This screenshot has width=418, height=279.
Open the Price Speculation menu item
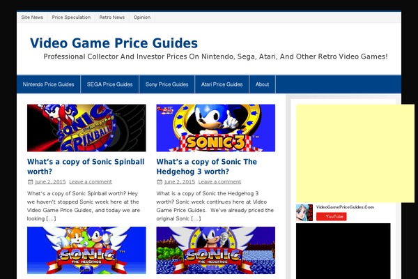coord(71,17)
